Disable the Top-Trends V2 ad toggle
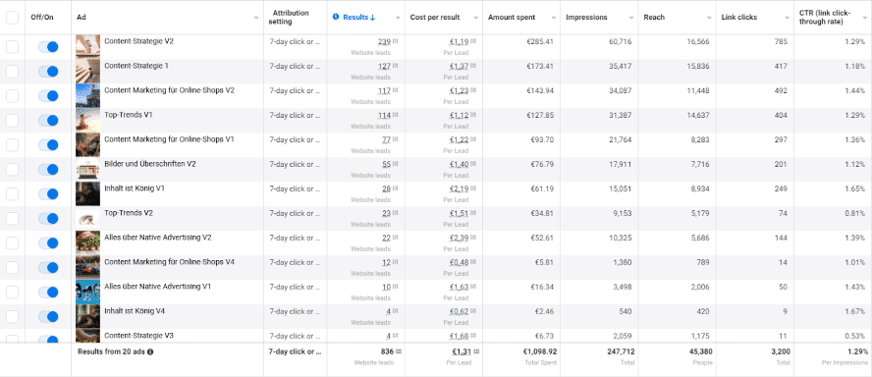 (x=48, y=219)
